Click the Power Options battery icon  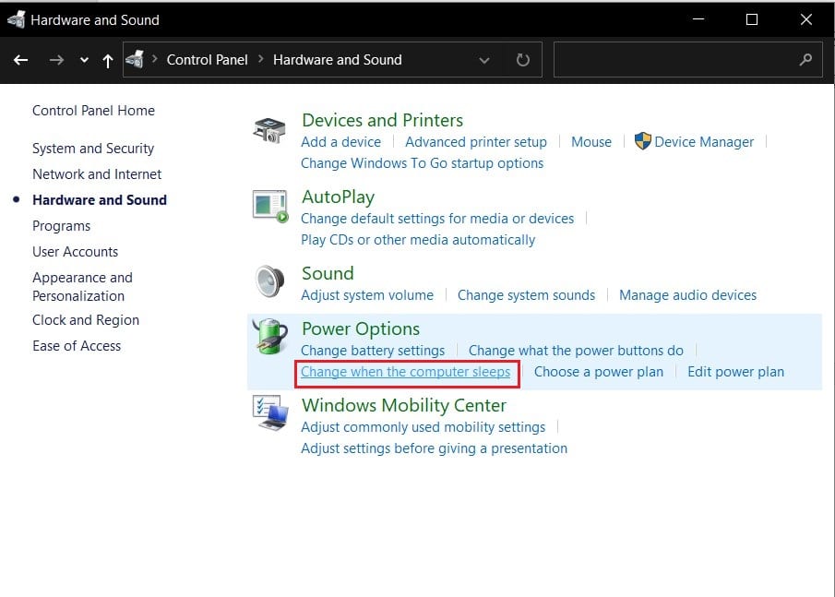coord(269,338)
